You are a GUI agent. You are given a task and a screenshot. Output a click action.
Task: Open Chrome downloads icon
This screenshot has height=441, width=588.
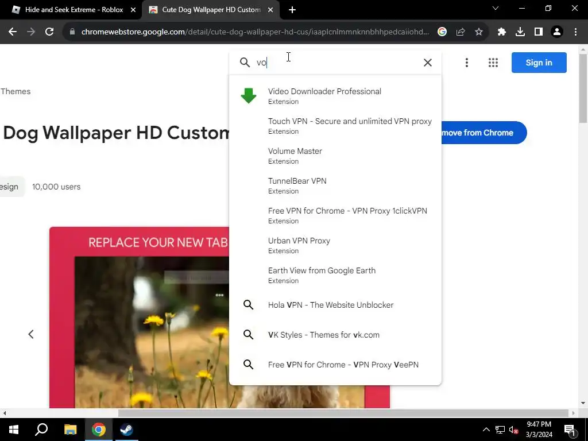click(x=520, y=32)
